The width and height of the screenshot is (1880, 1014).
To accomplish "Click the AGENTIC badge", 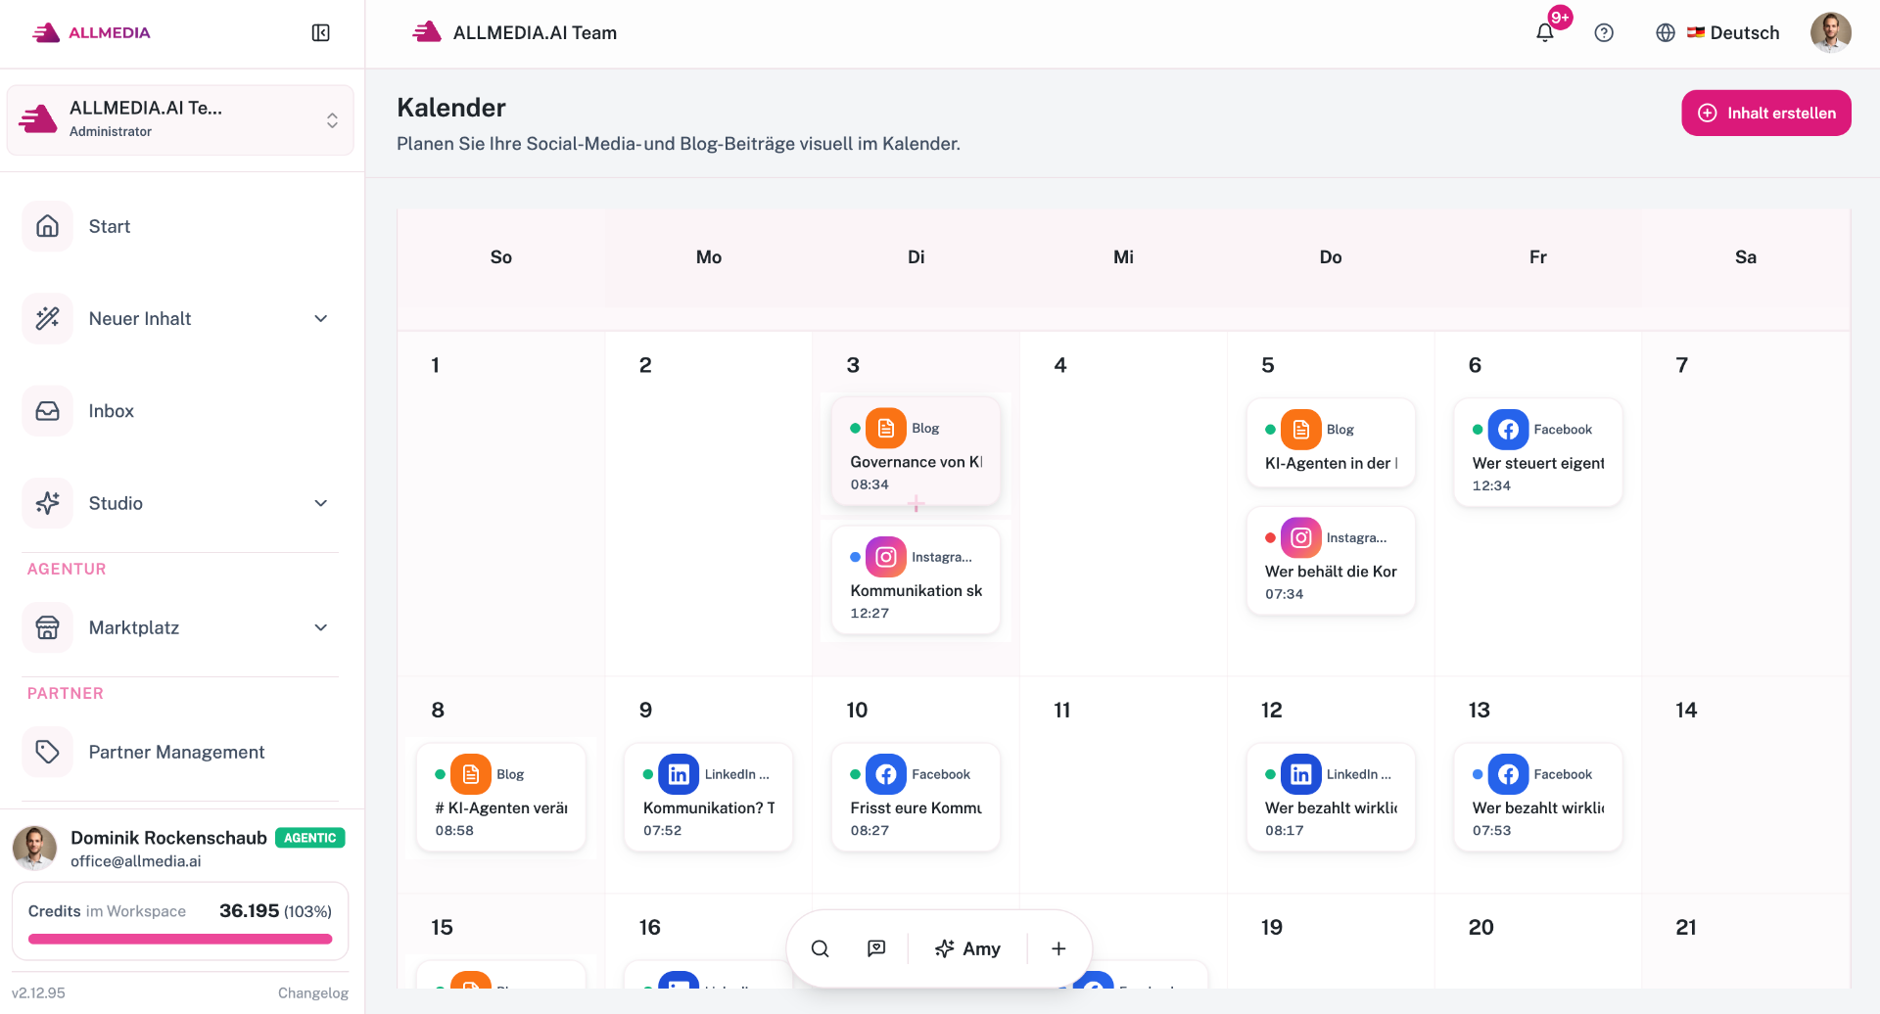I will [x=310, y=838].
